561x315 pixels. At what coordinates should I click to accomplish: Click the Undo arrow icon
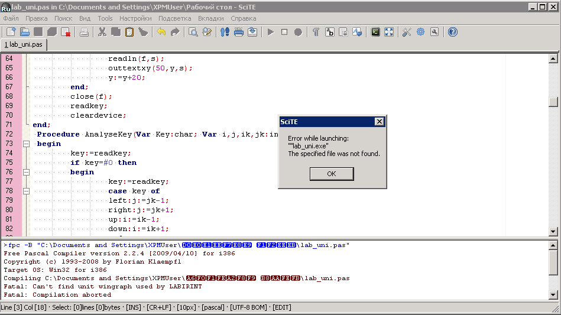(161, 32)
